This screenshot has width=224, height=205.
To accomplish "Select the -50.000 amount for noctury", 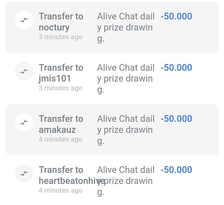I will coord(176,16).
